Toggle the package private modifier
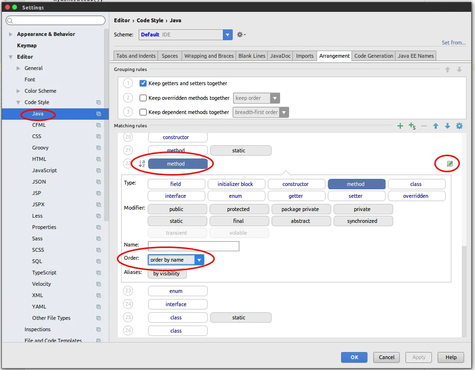Image resolution: width=475 pixels, height=370 pixels. click(x=301, y=209)
